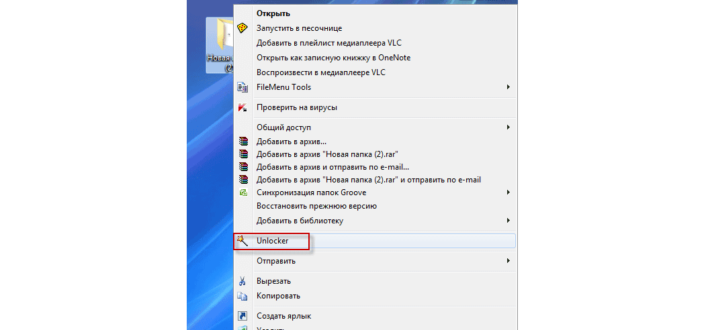Click the Sandboxie icon beside Запустить в песочнице
This screenshot has height=330, width=708.
pos(243,28)
